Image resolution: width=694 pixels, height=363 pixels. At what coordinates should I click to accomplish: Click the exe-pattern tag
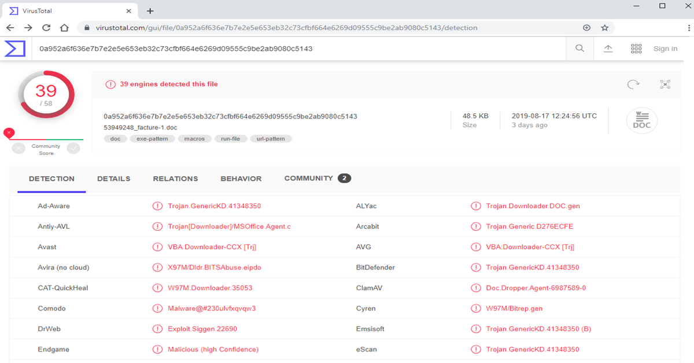pos(152,139)
